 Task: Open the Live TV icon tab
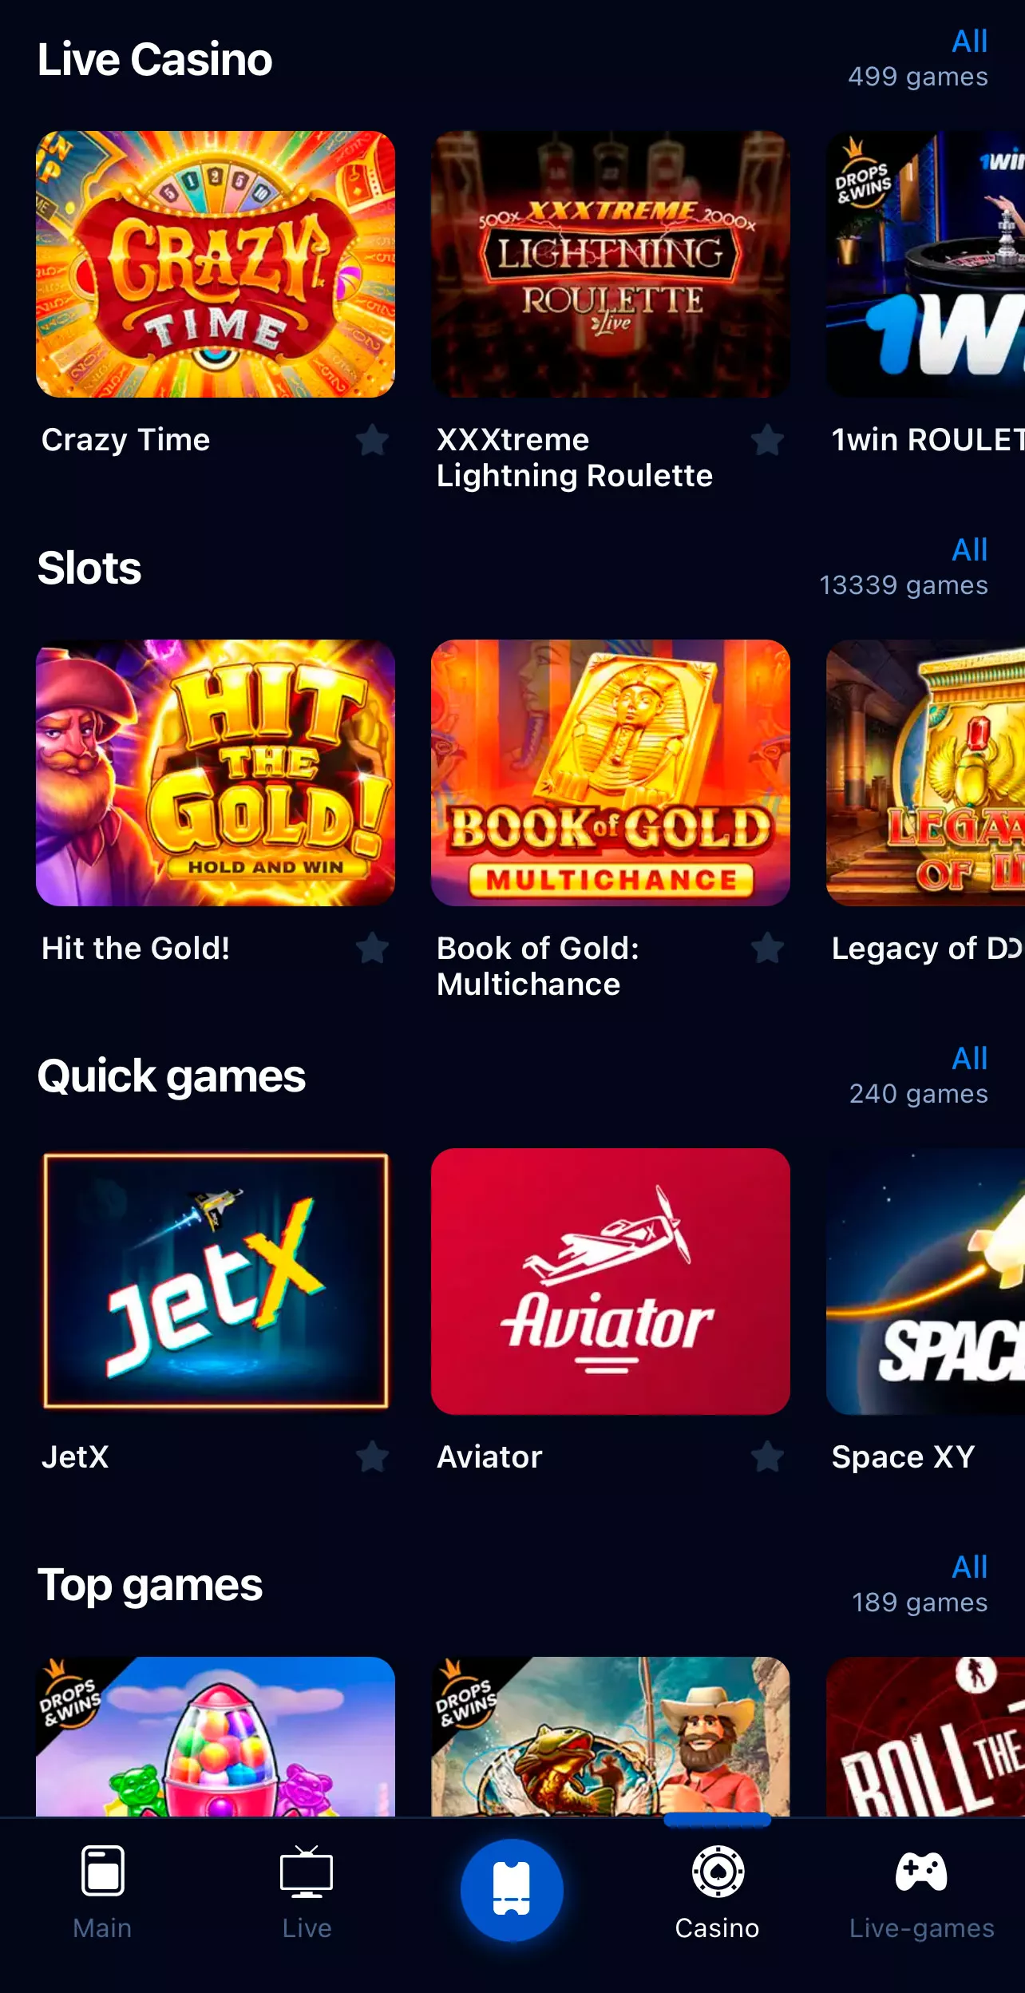(307, 1871)
